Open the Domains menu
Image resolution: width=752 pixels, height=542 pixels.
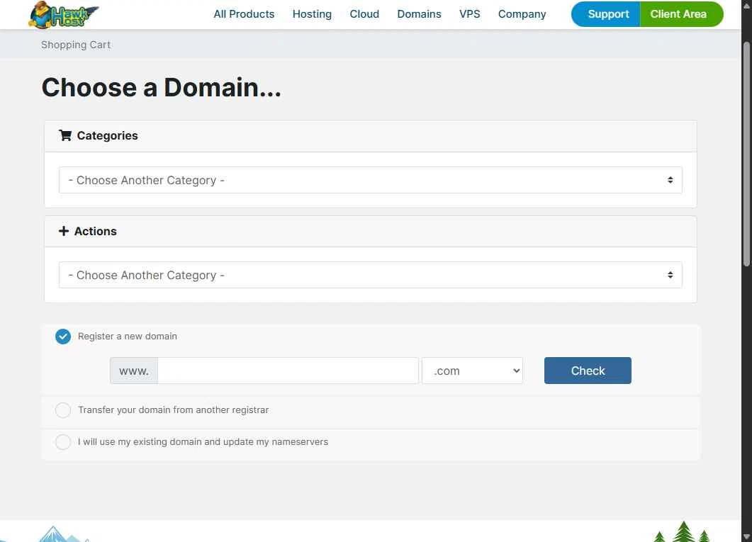click(419, 14)
